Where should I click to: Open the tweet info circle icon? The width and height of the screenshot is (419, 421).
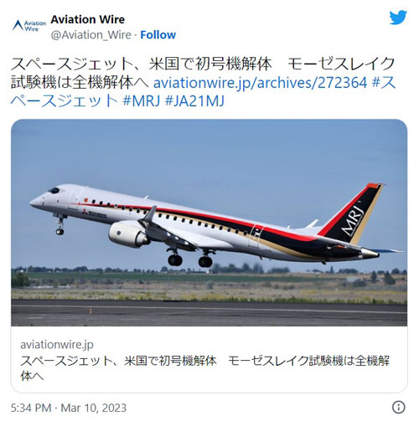click(399, 407)
